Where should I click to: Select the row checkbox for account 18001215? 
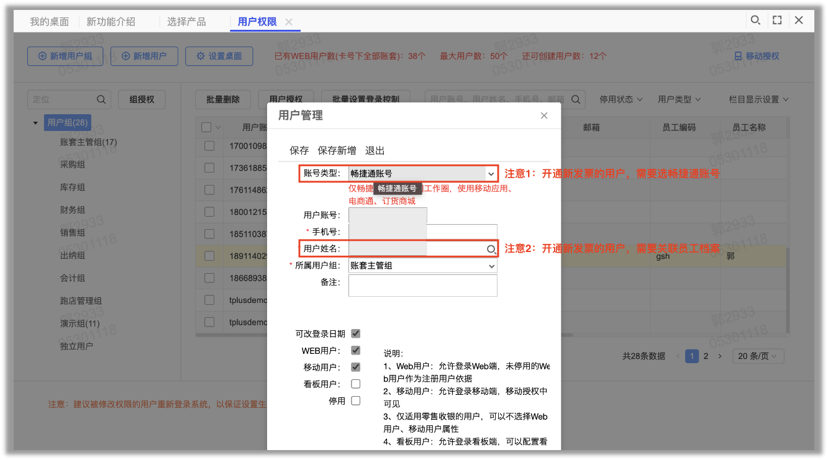(x=209, y=212)
